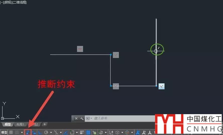Open command line customize wrench

click(82, 118)
